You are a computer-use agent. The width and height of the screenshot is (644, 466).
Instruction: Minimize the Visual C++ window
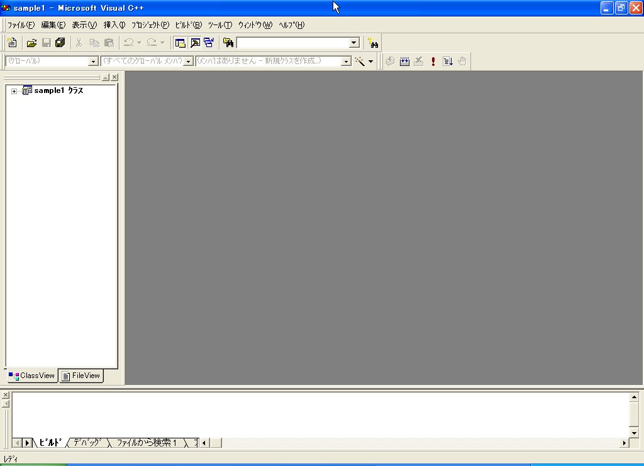click(607, 8)
